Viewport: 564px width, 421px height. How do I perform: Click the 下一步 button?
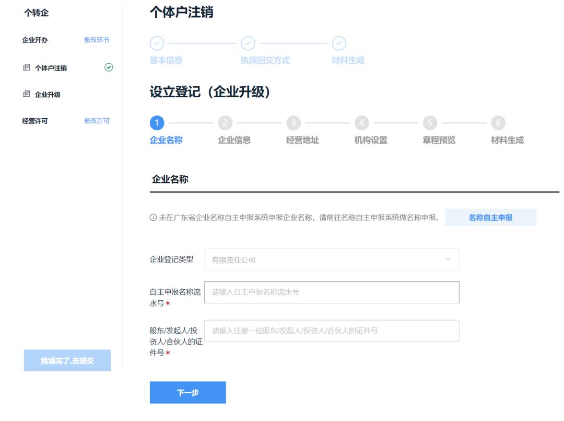[x=187, y=392]
